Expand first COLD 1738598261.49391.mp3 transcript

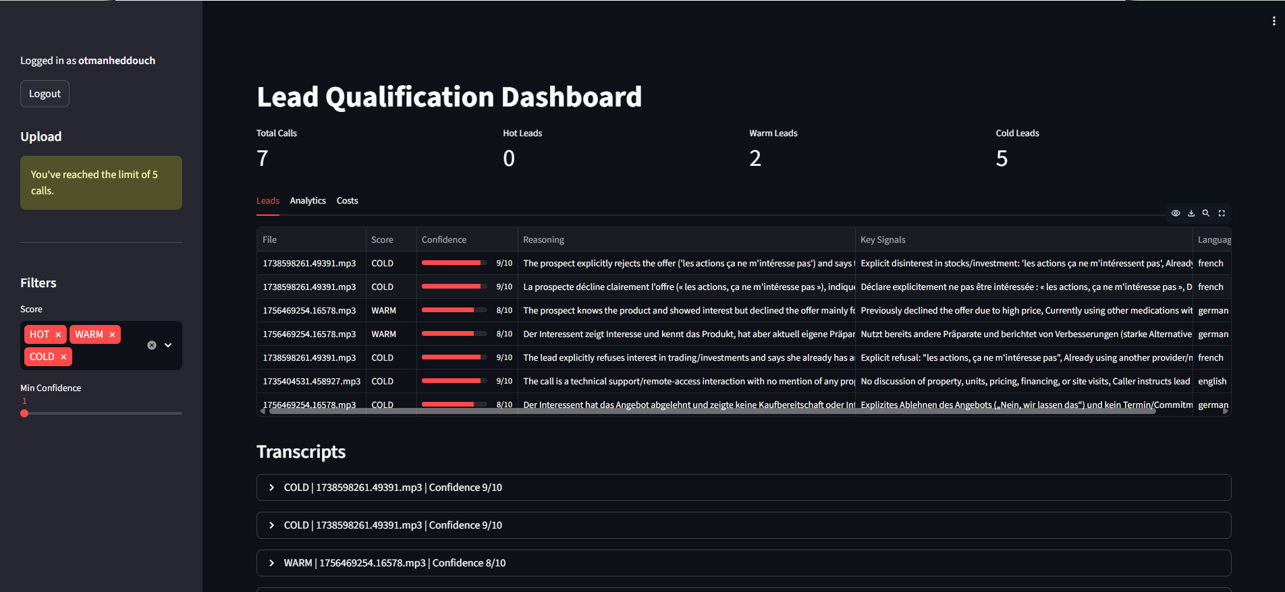[744, 487]
